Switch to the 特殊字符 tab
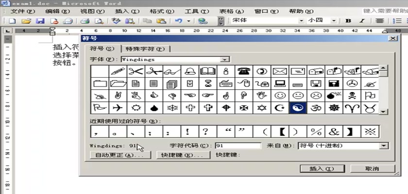 tap(145, 49)
